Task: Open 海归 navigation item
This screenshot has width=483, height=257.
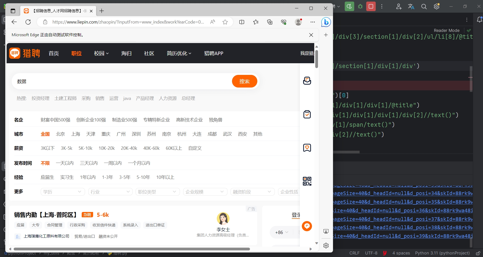Action: pos(126,53)
